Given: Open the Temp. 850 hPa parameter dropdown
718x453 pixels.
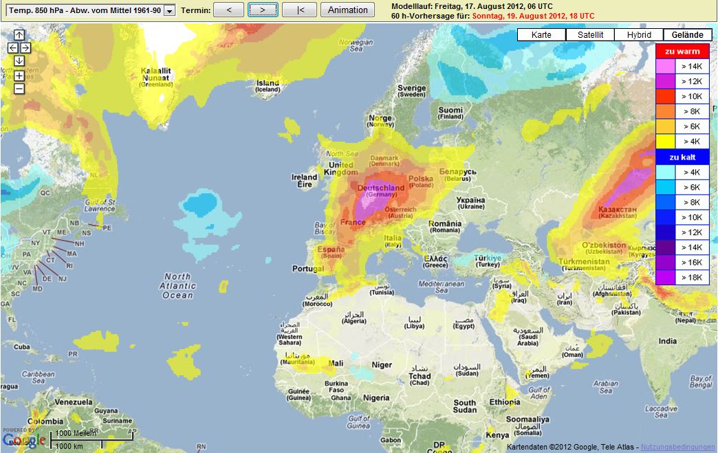Looking at the screenshot, I should pyautogui.click(x=168, y=11).
